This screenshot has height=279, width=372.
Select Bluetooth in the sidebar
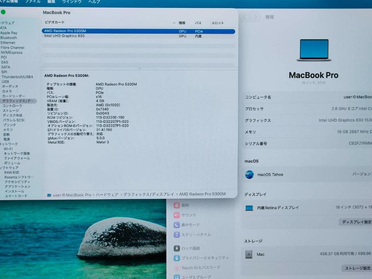[9, 38]
